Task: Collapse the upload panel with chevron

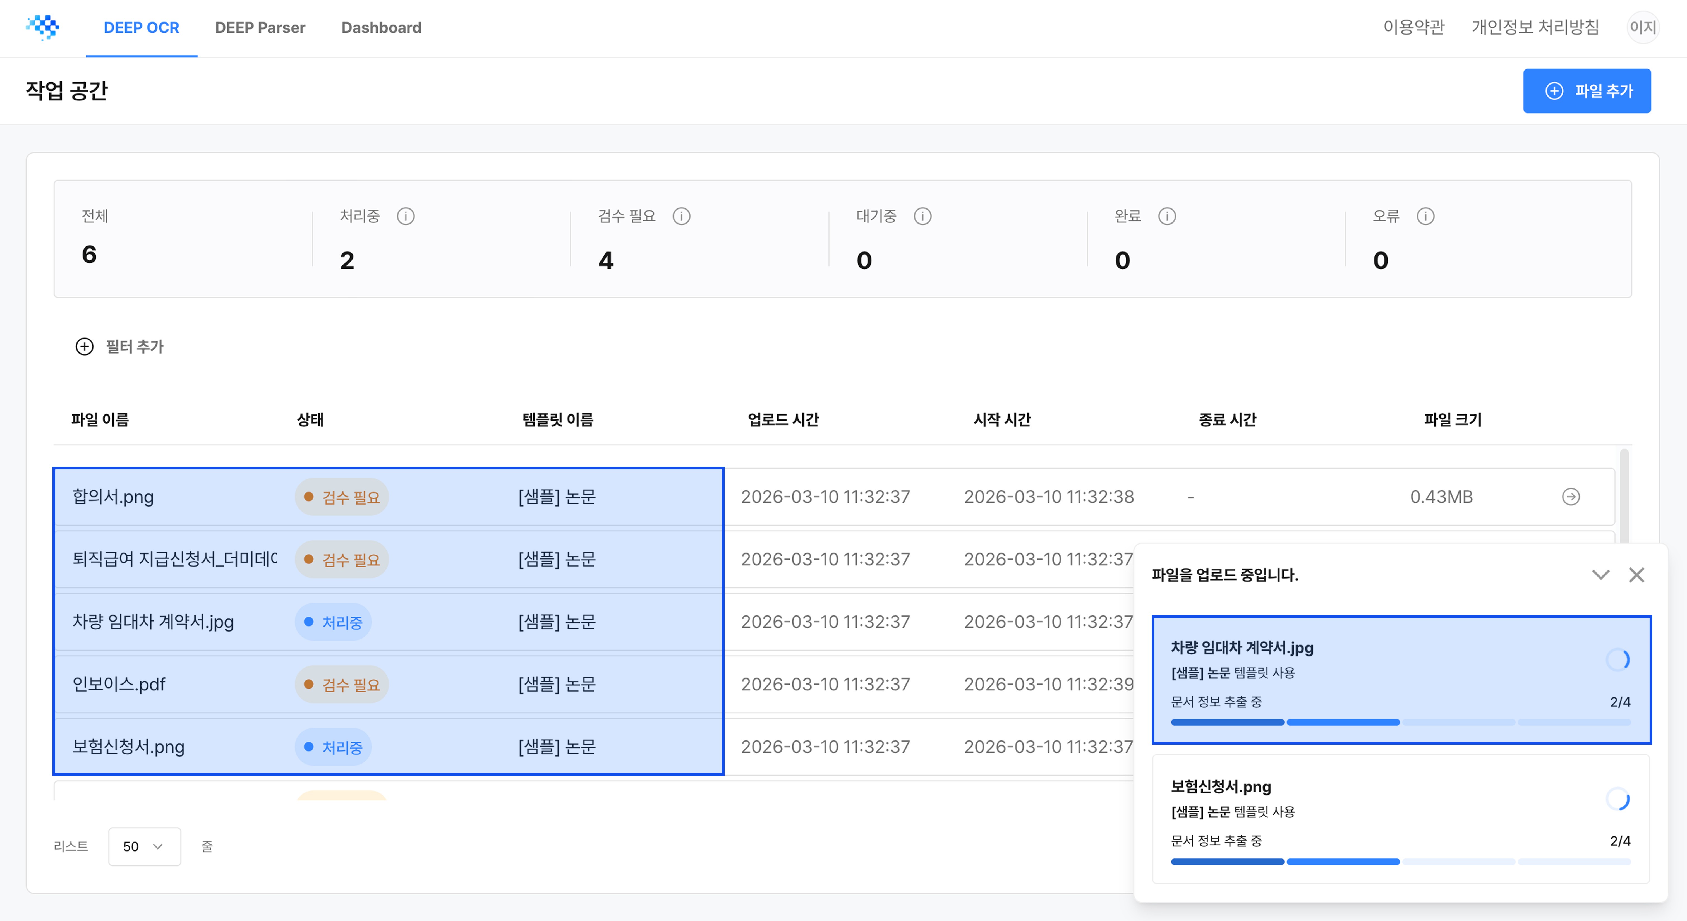Action: pos(1600,574)
